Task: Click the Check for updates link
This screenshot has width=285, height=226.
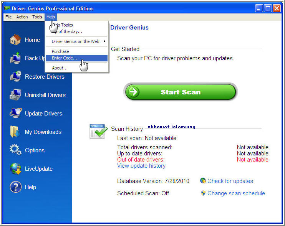Action: 230,181
